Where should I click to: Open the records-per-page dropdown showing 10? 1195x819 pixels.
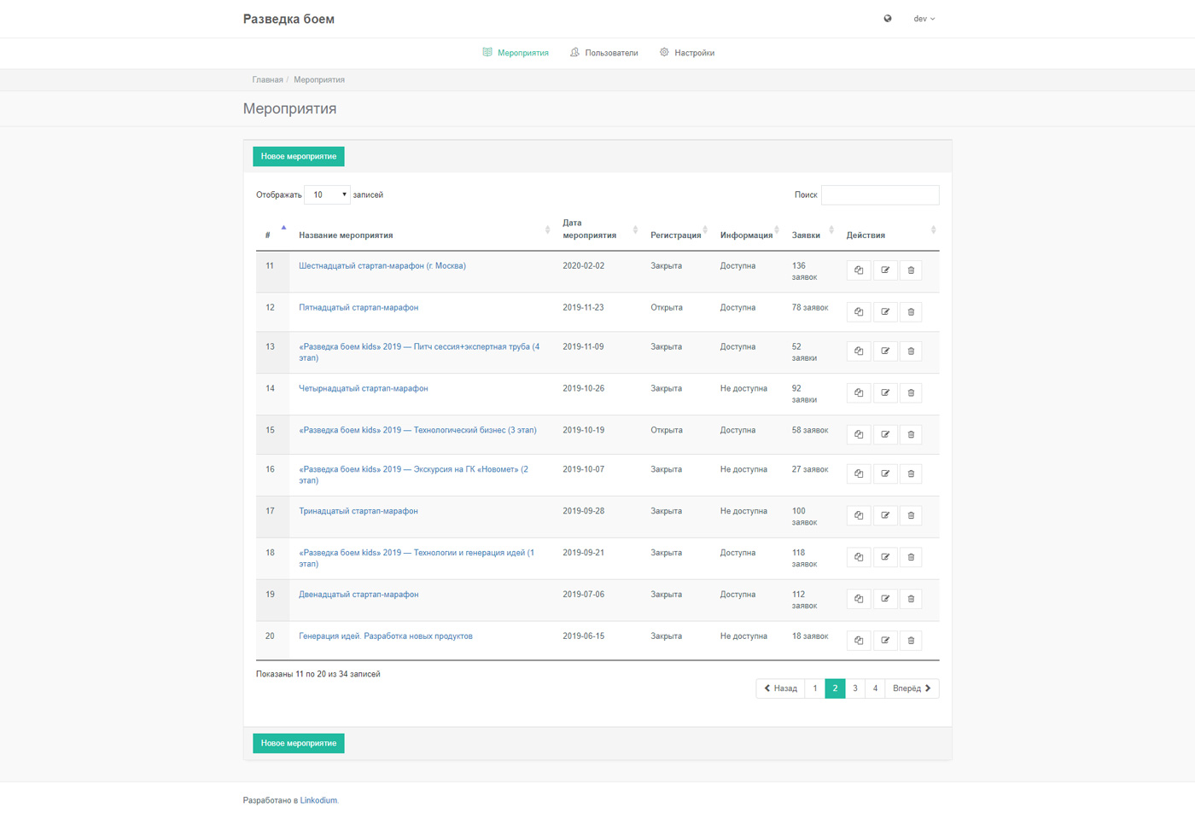tap(327, 195)
